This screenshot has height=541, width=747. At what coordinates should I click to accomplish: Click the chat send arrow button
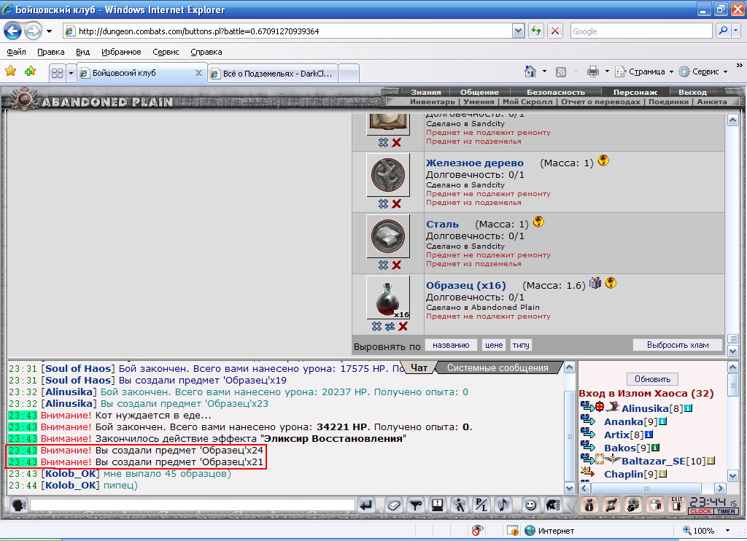366,505
